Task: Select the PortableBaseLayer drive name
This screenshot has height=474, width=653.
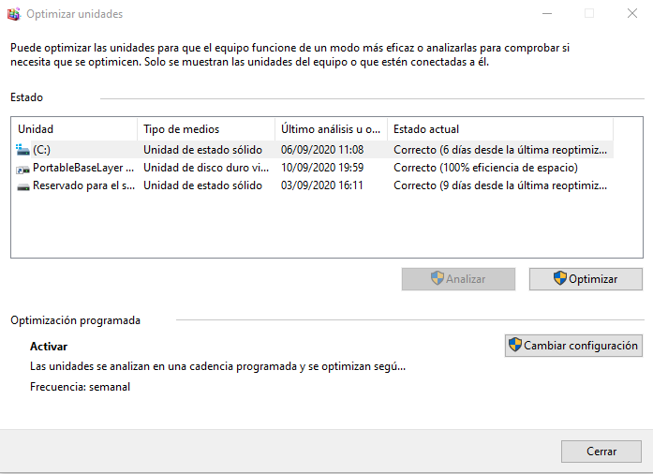Action: (x=83, y=168)
